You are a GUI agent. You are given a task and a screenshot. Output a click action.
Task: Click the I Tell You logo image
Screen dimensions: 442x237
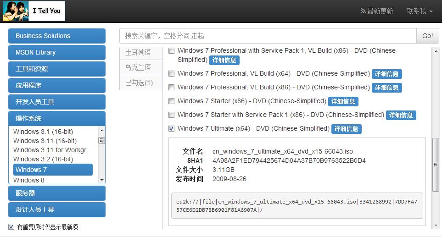[x=34, y=11]
